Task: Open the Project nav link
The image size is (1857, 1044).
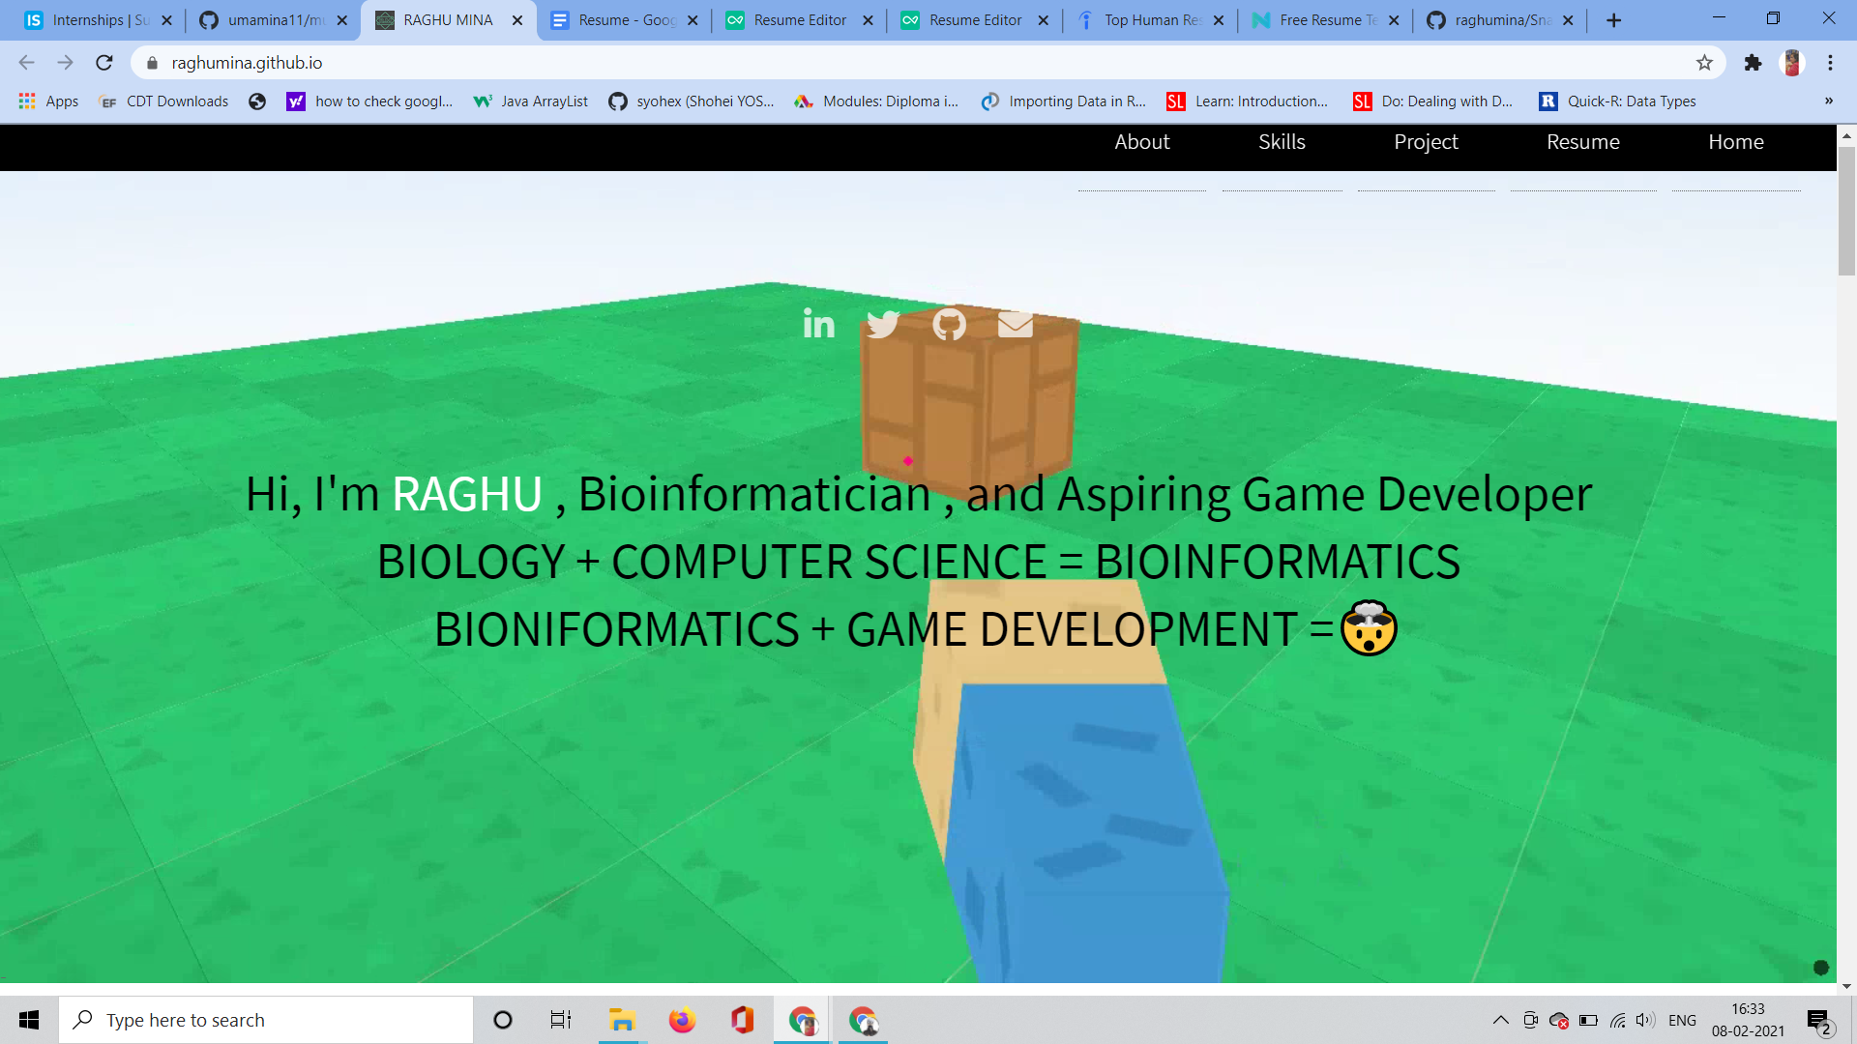Action: click(1426, 142)
